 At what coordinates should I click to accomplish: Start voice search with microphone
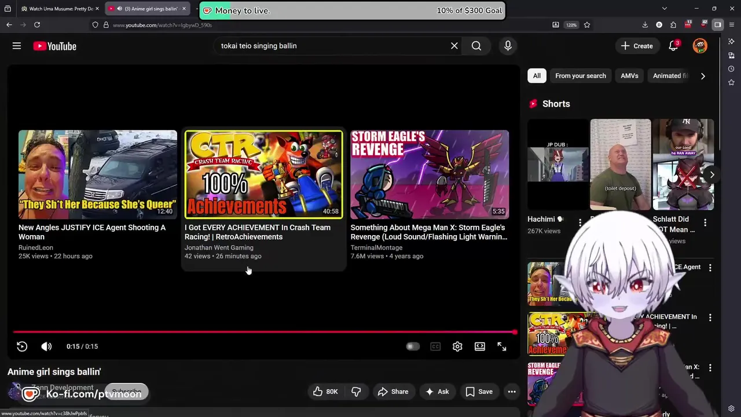point(508,46)
